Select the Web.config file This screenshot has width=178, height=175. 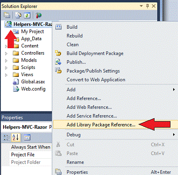tap(33, 89)
